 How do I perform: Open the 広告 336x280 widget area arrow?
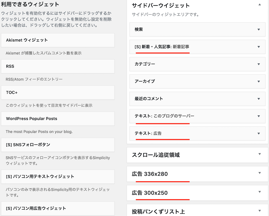(x=260, y=173)
